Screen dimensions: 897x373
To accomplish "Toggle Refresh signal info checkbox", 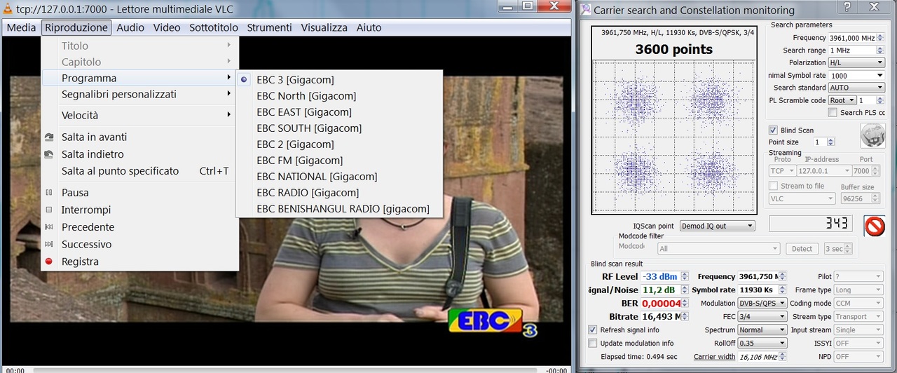I will click(x=593, y=330).
